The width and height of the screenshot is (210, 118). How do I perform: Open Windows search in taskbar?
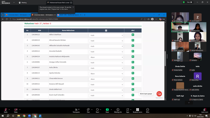pos(8,116)
